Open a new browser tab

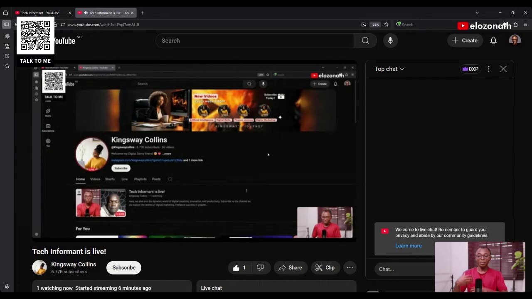[143, 13]
